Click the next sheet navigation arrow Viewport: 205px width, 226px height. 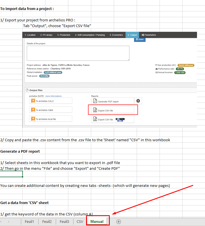[x=9, y=221]
